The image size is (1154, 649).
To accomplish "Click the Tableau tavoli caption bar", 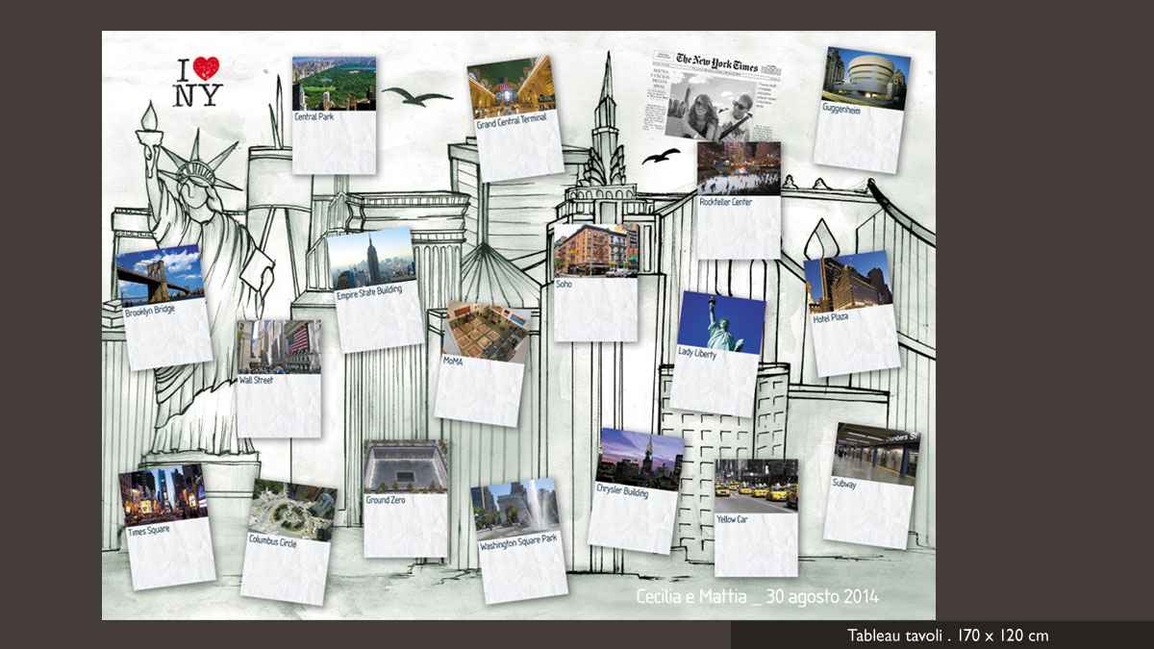I will click(x=942, y=636).
